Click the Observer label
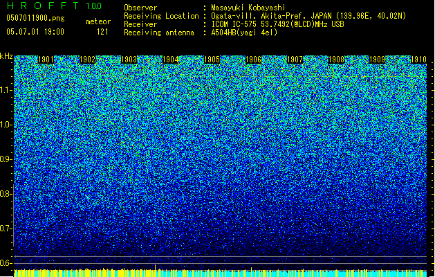This screenshot has height=277, width=435. [x=140, y=8]
